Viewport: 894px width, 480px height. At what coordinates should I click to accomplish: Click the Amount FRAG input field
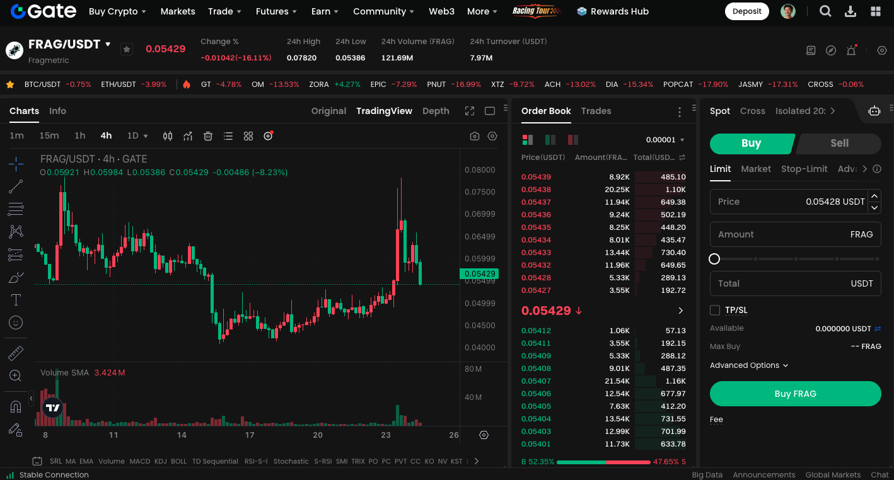coord(795,234)
